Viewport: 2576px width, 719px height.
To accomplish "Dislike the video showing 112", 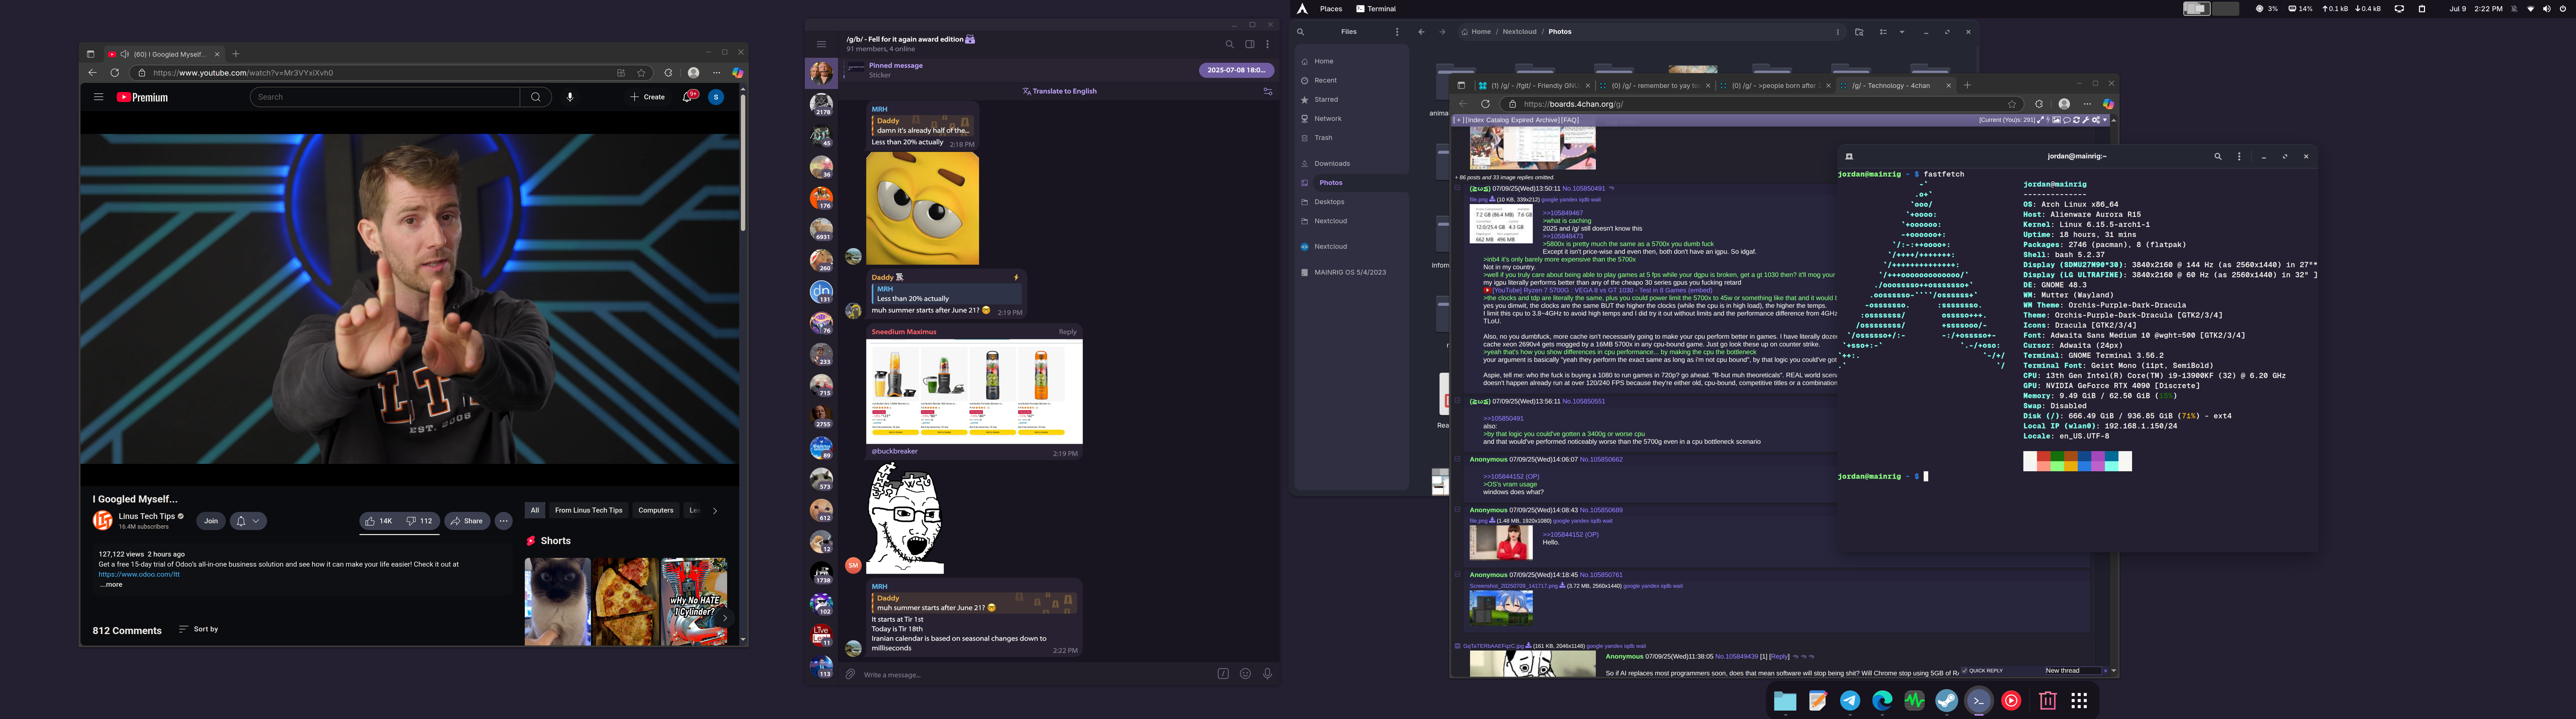I will coord(420,521).
